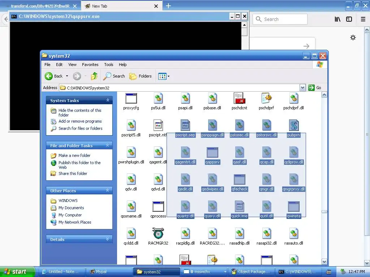Open the proxycfg file icon
Image resolution: width=370 pixels, height=277 pixels.
coord(131,98)
